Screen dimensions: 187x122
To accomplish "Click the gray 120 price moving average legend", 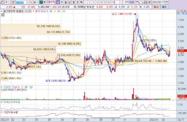I will (64, 11).
